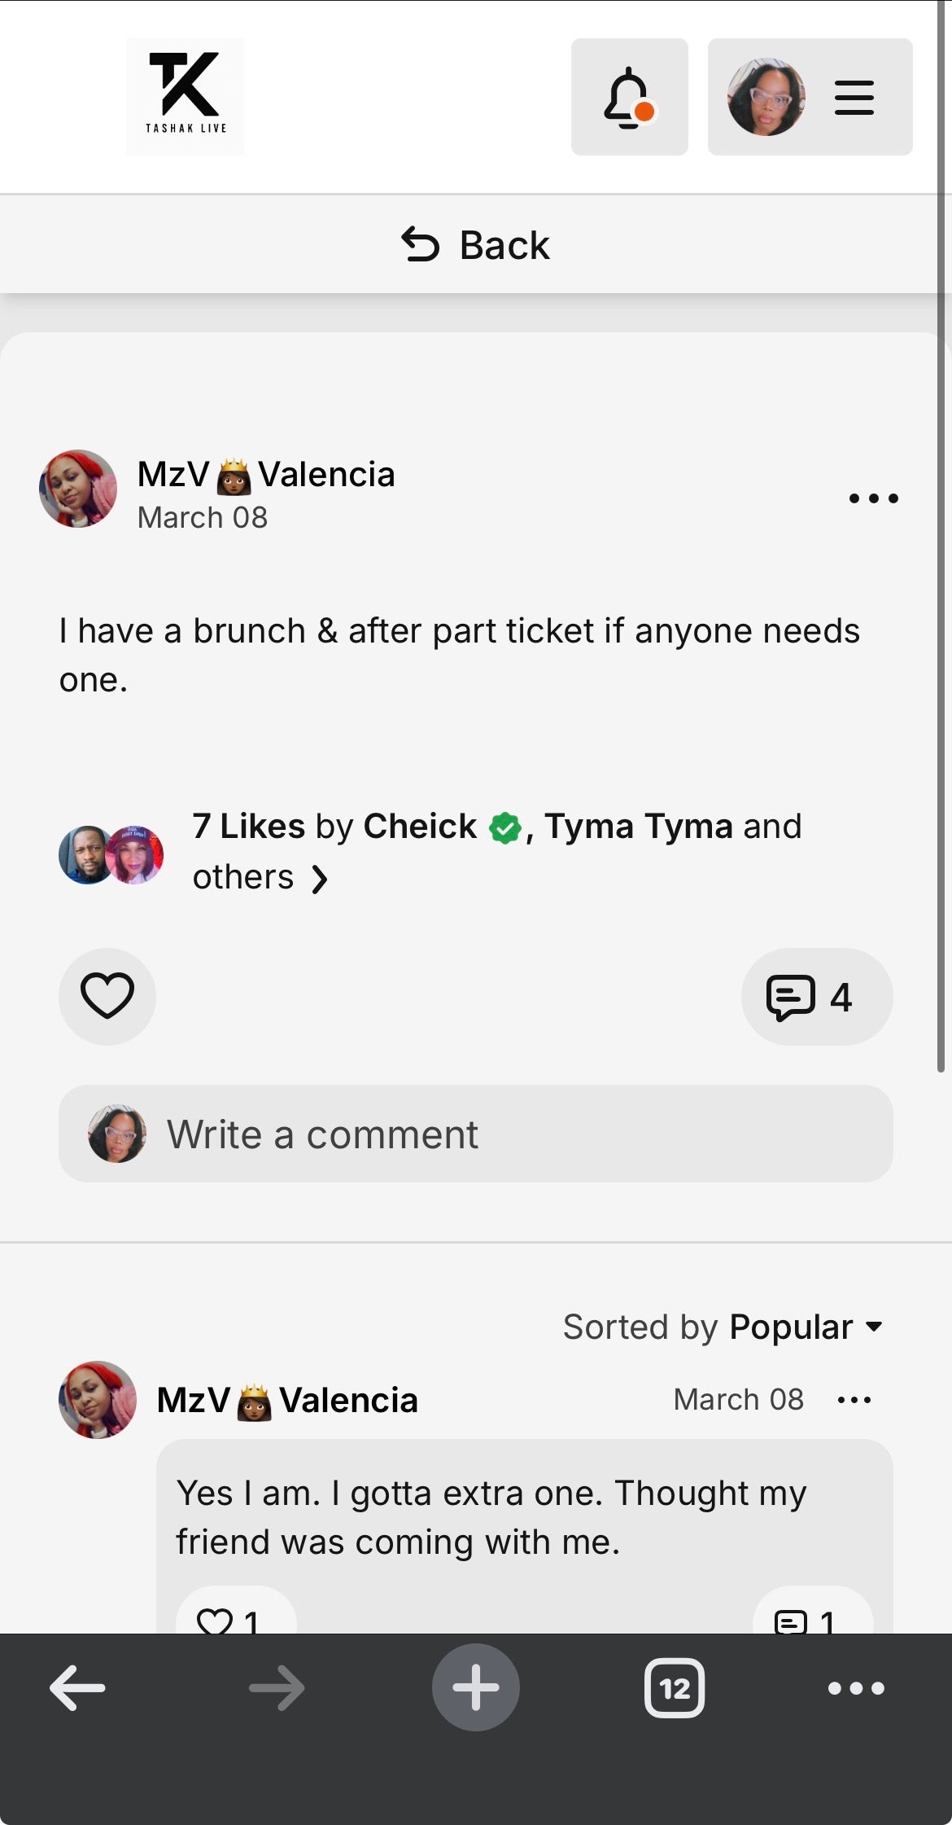The image size is (952, 1825).
Task: Open post options three dots menu
Action: [873, 498]
